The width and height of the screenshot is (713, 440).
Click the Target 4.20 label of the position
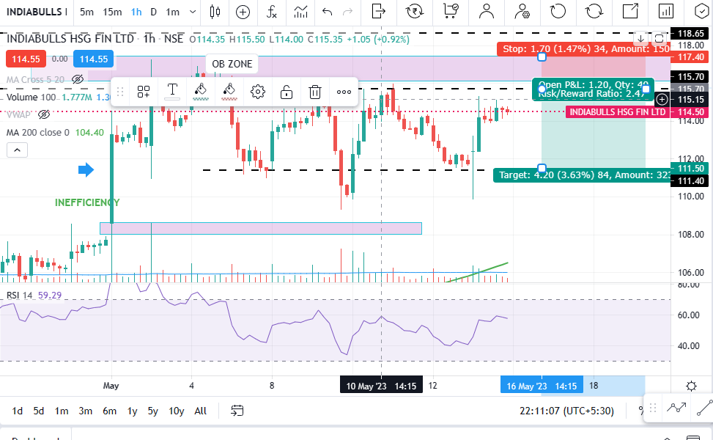pyautogui.click(x=582, y=175)
